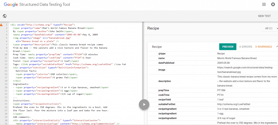Click code line 25 recipeInstructions span
Image resolution: width=278 pixels, height=125 pixels.
pyautogui.click(x=37, y=104)
